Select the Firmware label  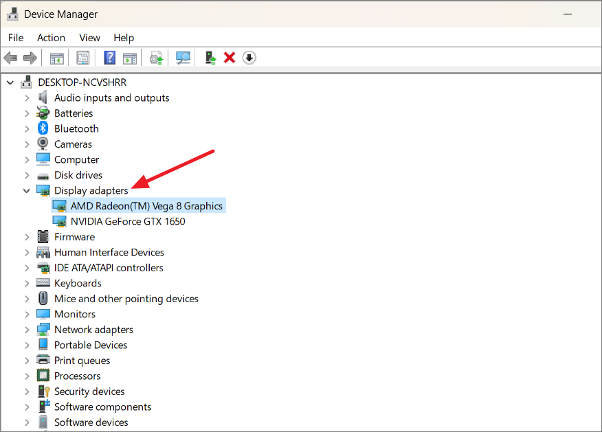74,237
